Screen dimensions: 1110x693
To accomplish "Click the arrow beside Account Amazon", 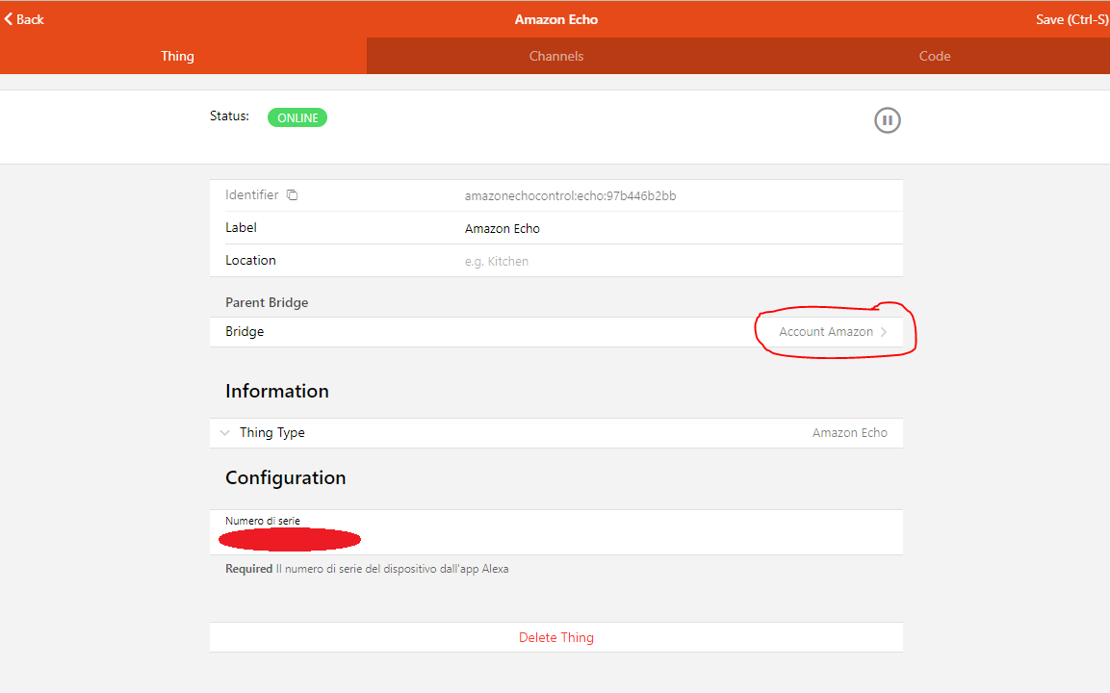I will [884, 332].
